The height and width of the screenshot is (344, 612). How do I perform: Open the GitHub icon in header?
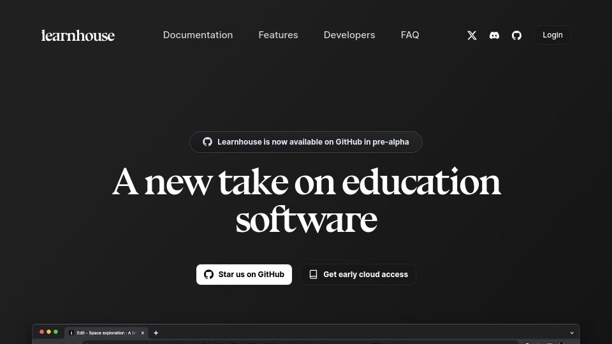coord(516,36)
